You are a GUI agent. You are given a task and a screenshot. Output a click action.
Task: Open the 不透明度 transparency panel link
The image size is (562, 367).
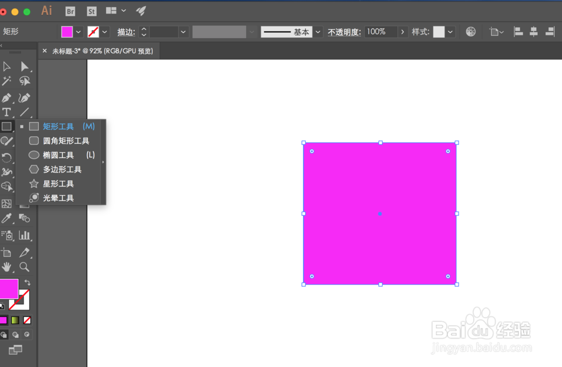[x=344, y=32]
